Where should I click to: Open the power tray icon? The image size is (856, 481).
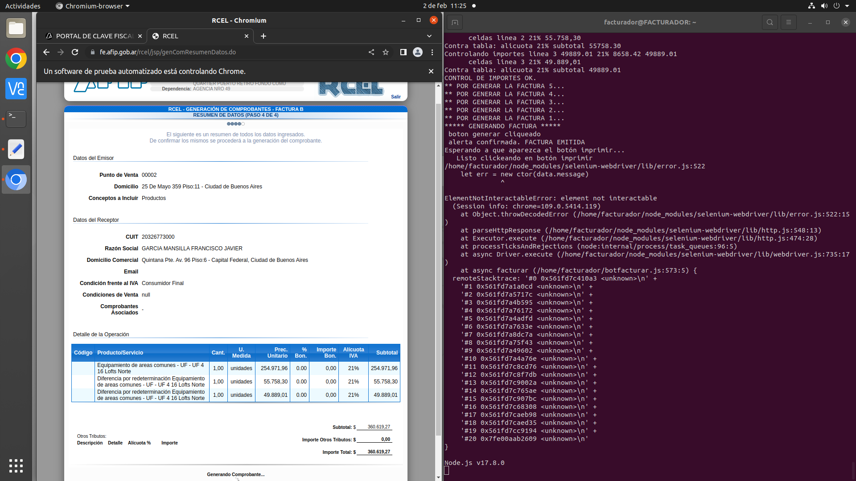point(836,6)
